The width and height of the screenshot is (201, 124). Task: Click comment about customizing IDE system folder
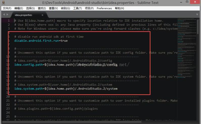click(x=96, y=77)
